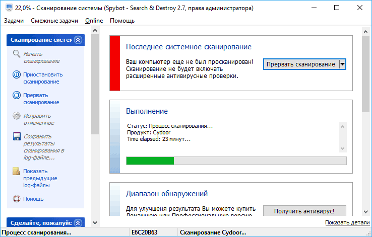Collapse the Сделайте, пожалуйста sidebar panel
This screenshot has height=237, width=372.
[x=78, y=223]
